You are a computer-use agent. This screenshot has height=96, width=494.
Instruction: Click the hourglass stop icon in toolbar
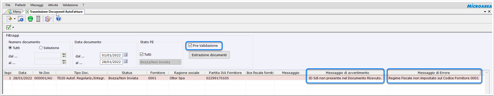pyautogui.click(x=38, y=19)
